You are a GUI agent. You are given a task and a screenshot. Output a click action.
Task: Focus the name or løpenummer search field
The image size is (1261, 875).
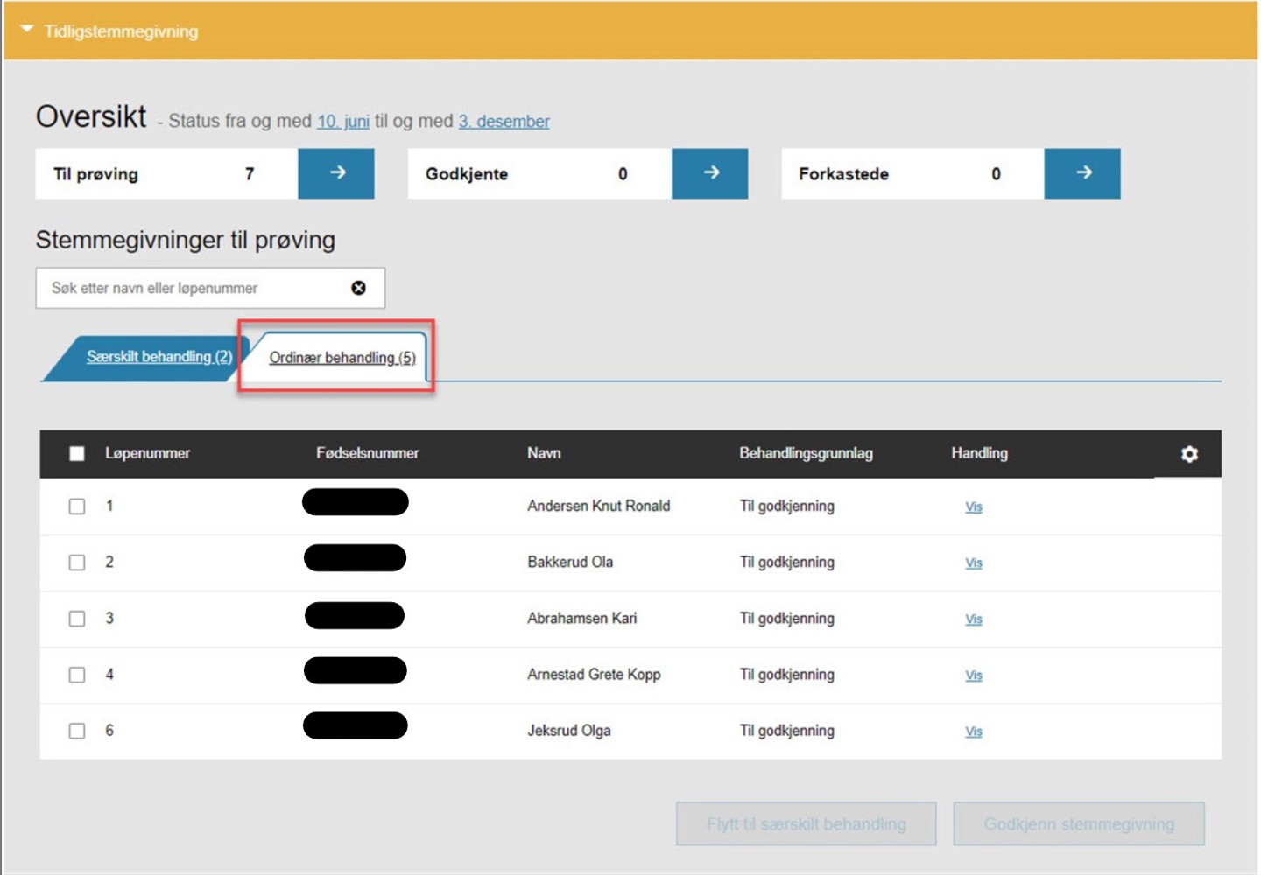click(x=193, y=288)
